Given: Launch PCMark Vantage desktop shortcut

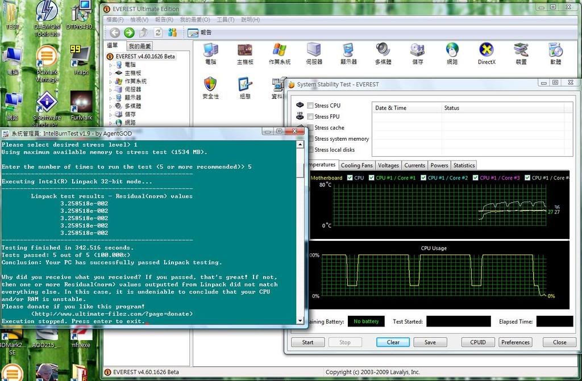Looking at the screenshot, I should click(x=47, y=64).
